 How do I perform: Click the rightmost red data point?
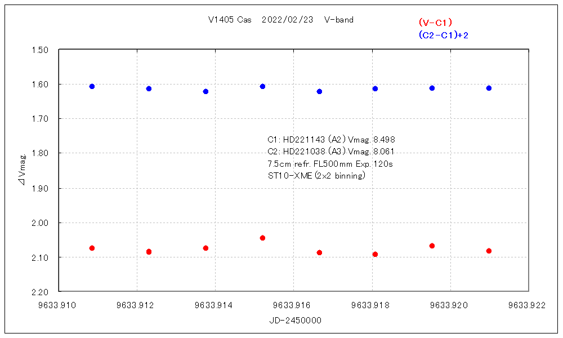click(x=489, y=251)
